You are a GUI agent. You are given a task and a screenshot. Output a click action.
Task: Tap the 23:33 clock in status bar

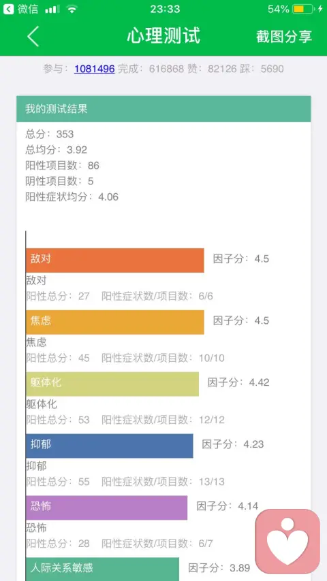coord(165,10)
